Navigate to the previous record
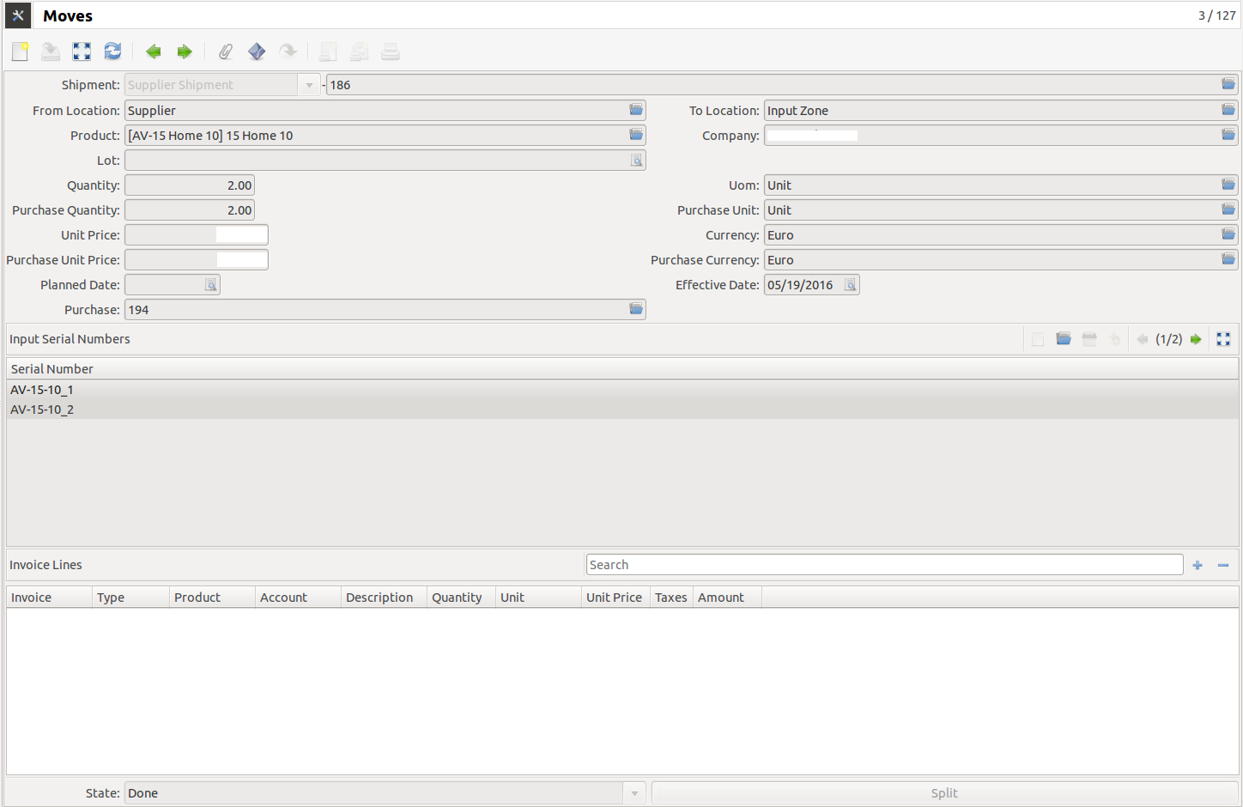 click(x=153, y=52)
